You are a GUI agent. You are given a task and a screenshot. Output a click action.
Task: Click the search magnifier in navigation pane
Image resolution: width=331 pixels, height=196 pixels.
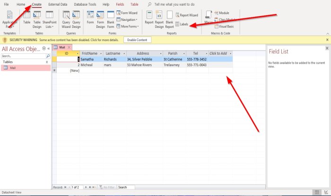coord(48,56)
